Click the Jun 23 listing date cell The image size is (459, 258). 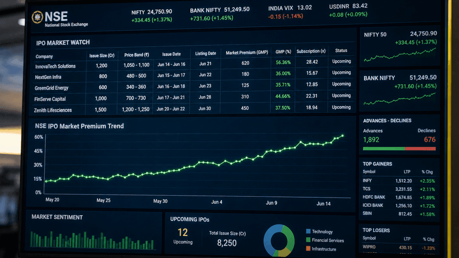tap(205, 86)
